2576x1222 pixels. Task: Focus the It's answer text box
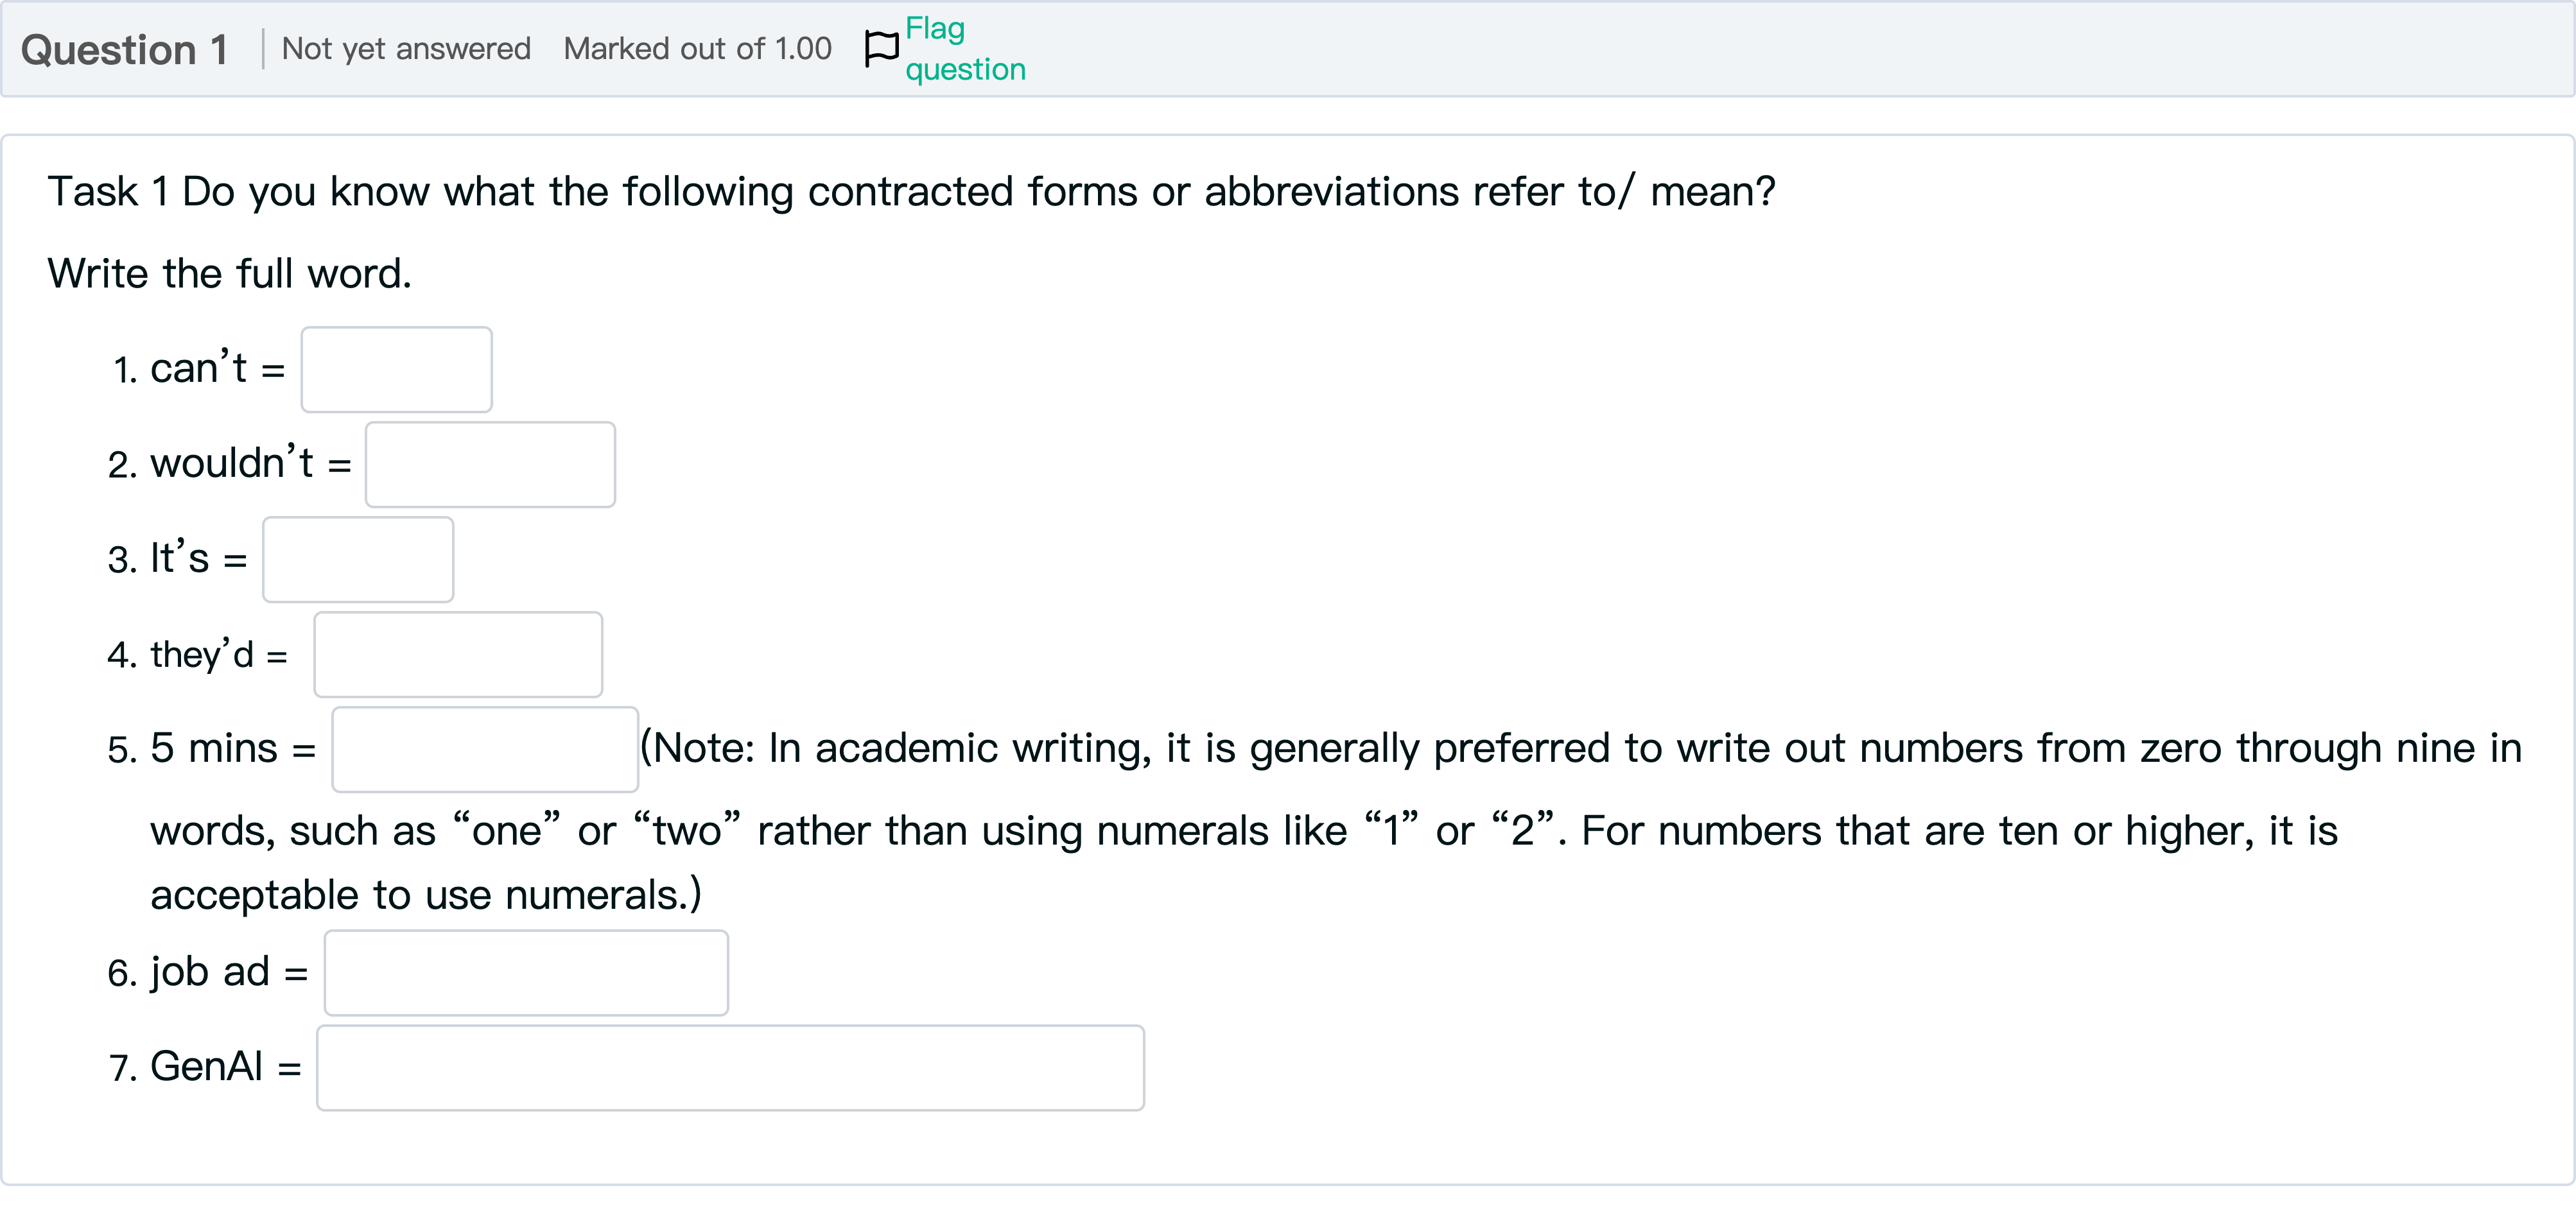point(358,560)
